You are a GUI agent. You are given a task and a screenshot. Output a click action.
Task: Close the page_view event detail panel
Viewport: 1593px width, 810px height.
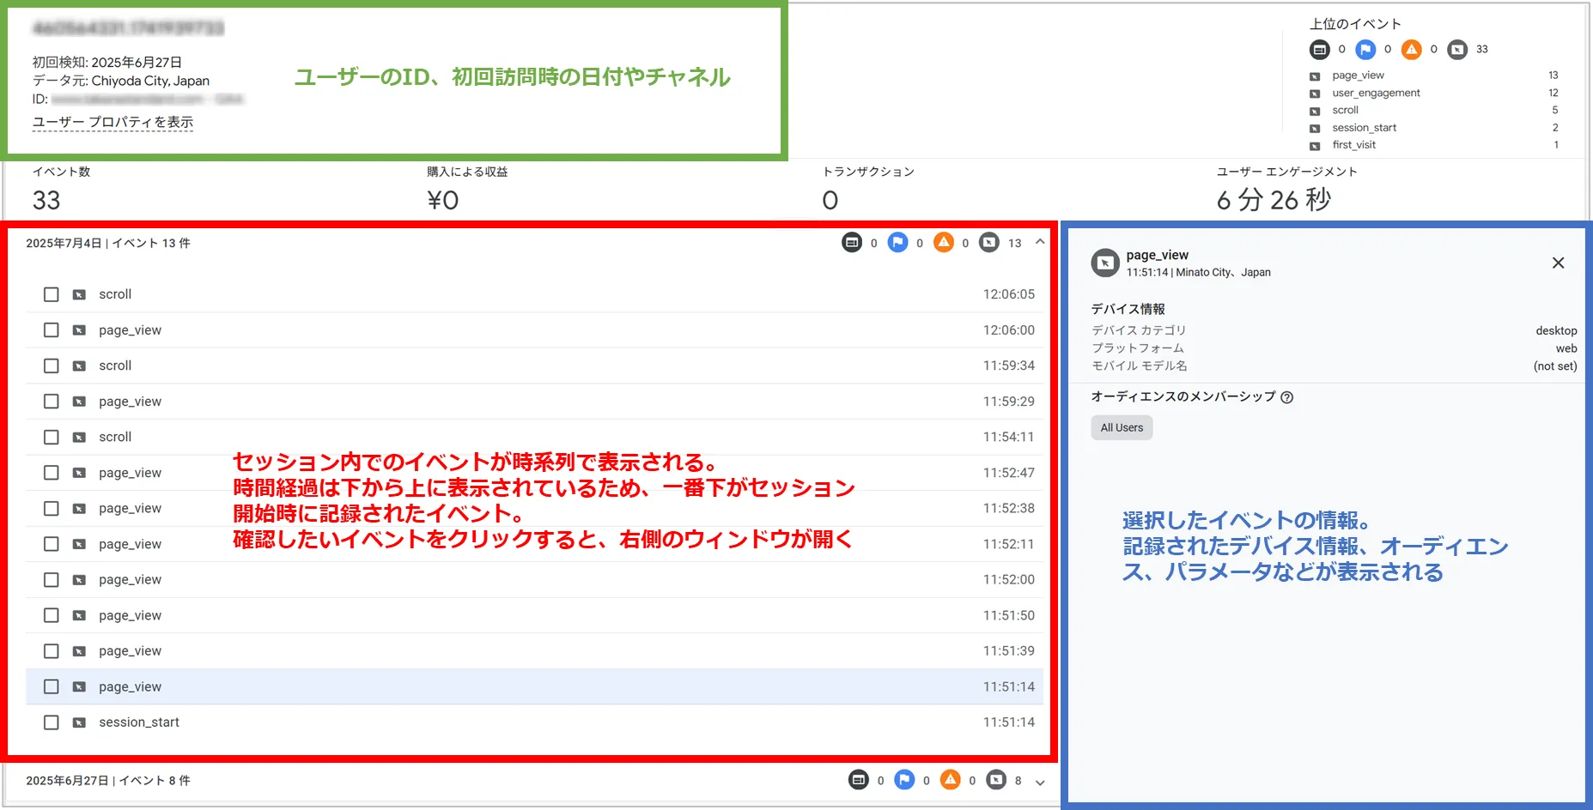click(x=1558, y=263)
